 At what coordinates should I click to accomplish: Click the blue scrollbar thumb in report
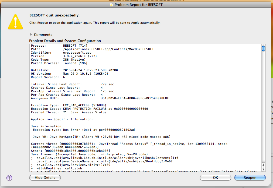click(263, 48)
